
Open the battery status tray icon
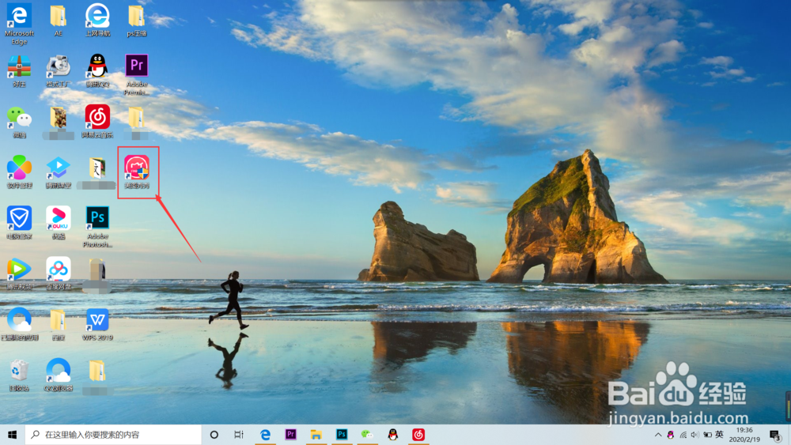pos(707,435)
